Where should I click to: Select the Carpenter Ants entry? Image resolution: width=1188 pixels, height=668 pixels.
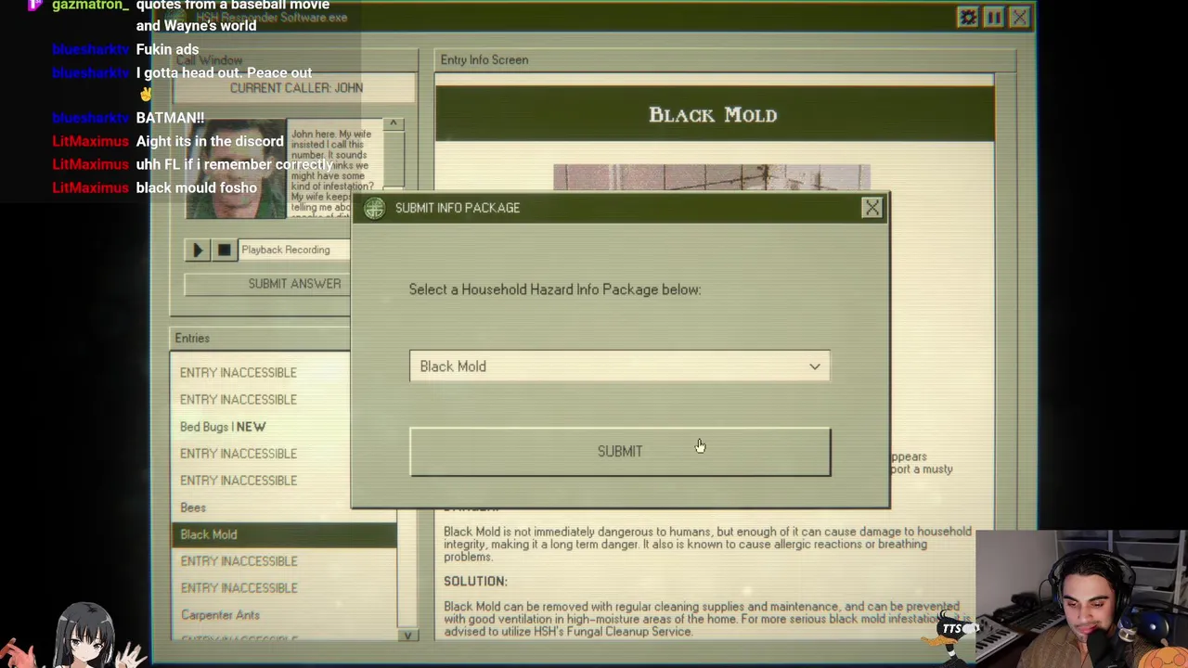click(220, 615)
